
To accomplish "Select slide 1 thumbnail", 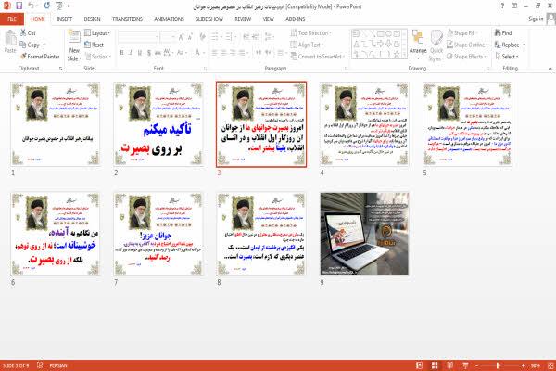I will point(56,124).
